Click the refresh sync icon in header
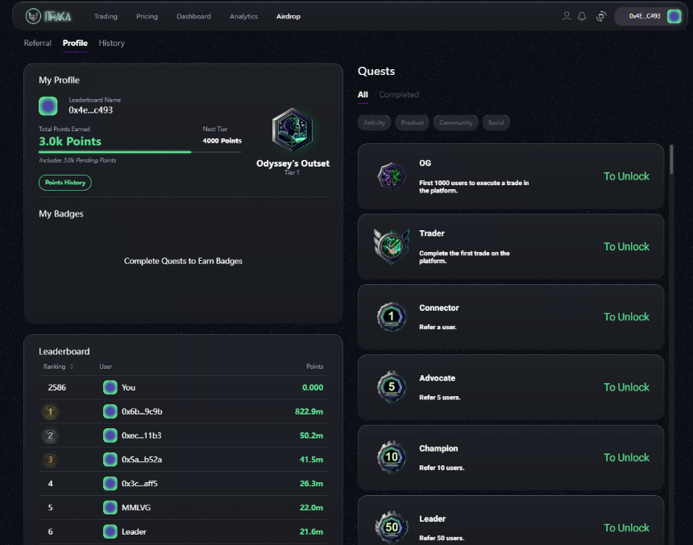 601,16
